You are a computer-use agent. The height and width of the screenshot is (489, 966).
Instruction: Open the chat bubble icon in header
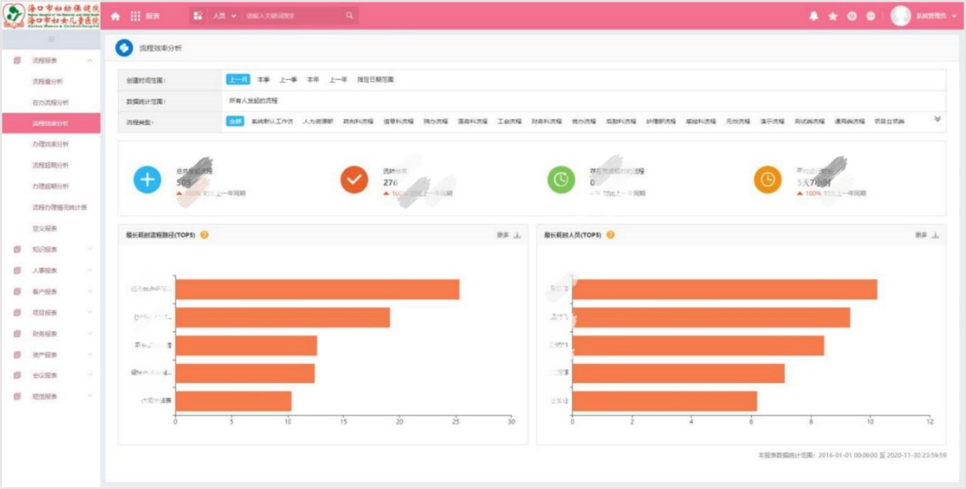click(871, 16)
